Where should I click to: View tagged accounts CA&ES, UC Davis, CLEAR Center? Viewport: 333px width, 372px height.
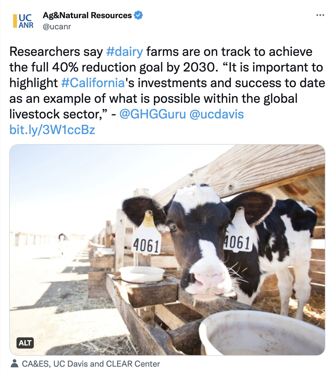91,364
